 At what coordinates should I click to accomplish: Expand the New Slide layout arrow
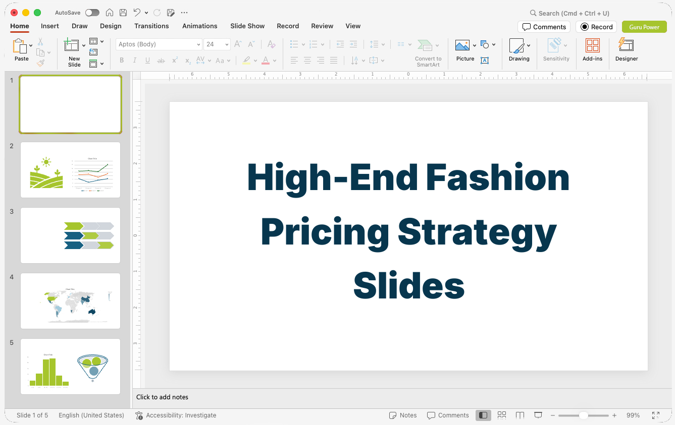[84, 45]
